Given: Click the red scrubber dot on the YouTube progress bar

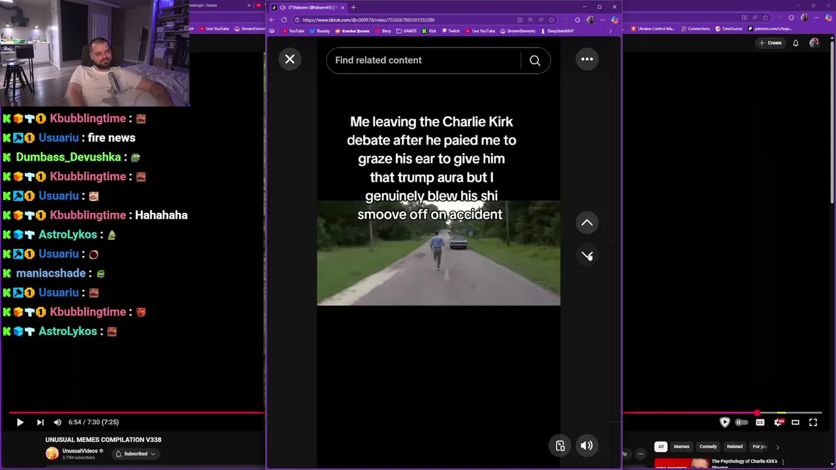Looking at the screenshot, I should pos(757,413).
